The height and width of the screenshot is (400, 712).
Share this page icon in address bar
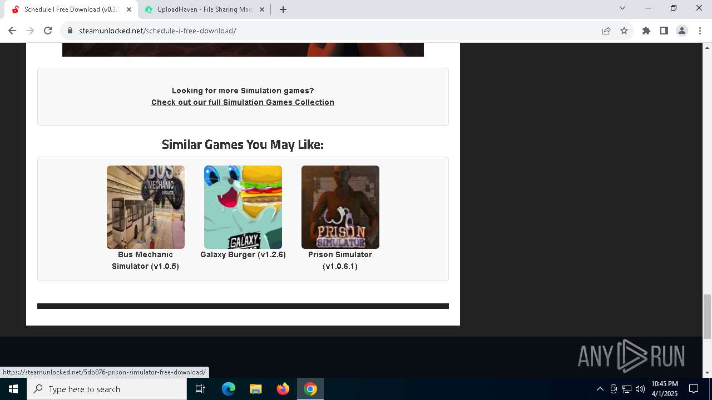coord(606,31)
